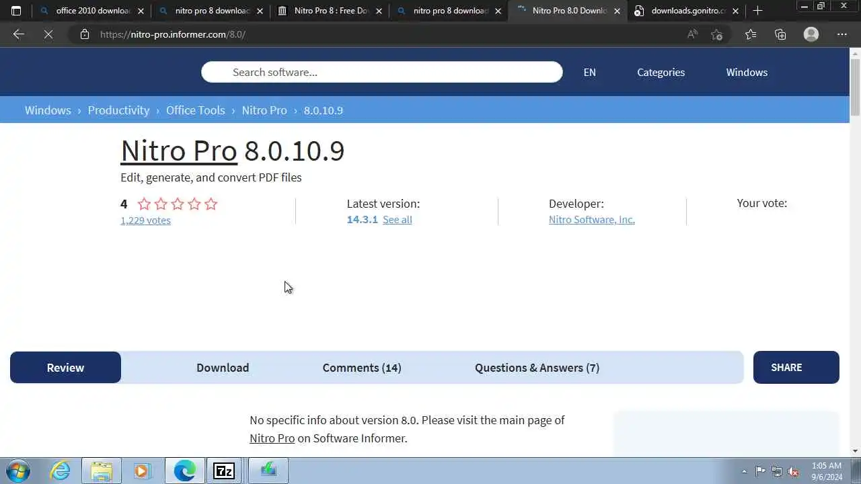The width and height of the screenshot is (861, 484).
Task: Go to Nitro Pro breadcrumb link
Action: (x=264, y=110)
